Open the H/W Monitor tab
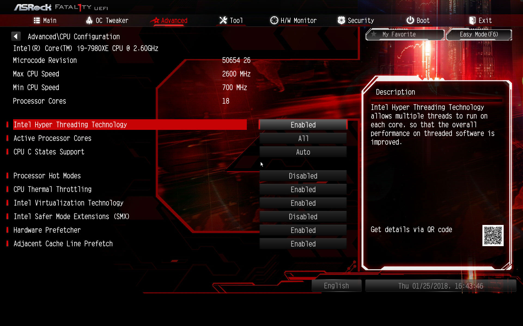Viewport: 523px width, 326px height. point(293,20)
